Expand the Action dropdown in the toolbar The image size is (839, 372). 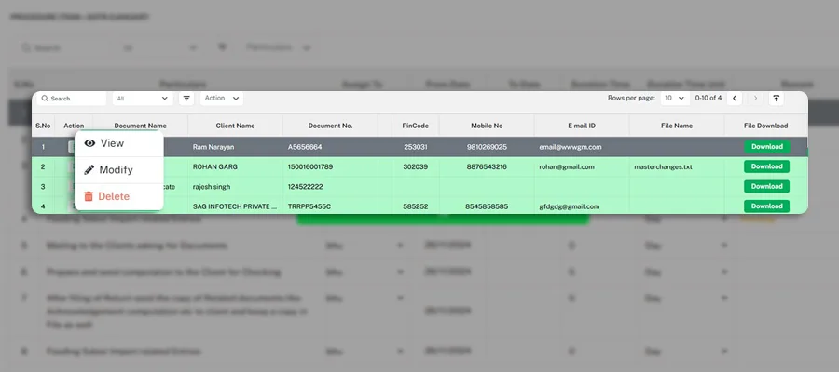point(222,99)
